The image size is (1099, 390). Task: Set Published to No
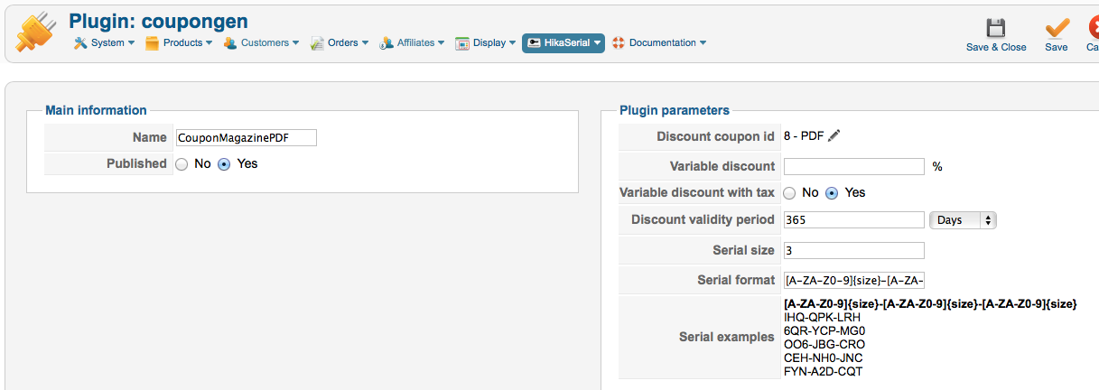(182, 164)
